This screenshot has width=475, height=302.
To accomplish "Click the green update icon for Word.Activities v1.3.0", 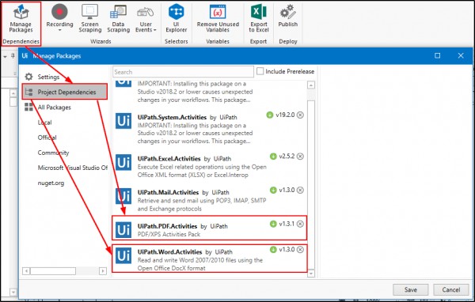I will coord(273,250).
